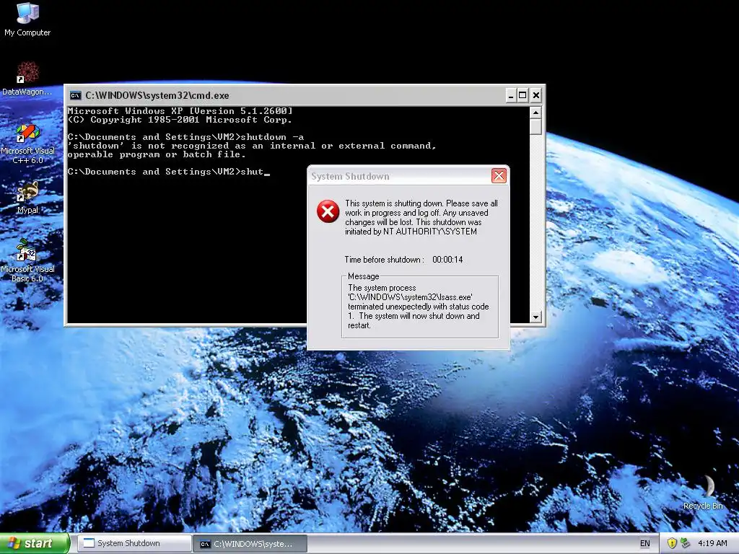The image size is (739, 554).
Task: Maximize the cmd.exe window
Action: coord(522,96)
